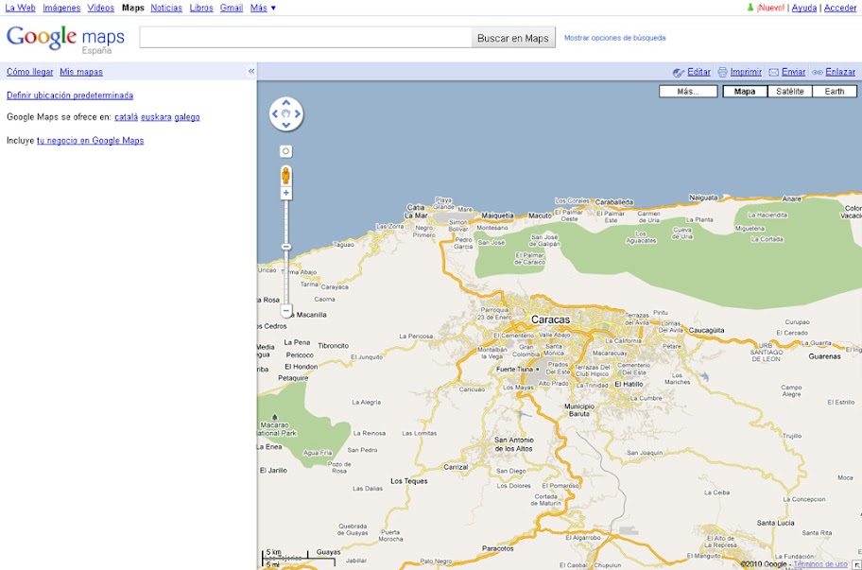Image resolution: width=862 pixels, height=570 pixels.
Task: Click the overview map expand arrow
Action: pyautogui.click(x=856, y=565)
